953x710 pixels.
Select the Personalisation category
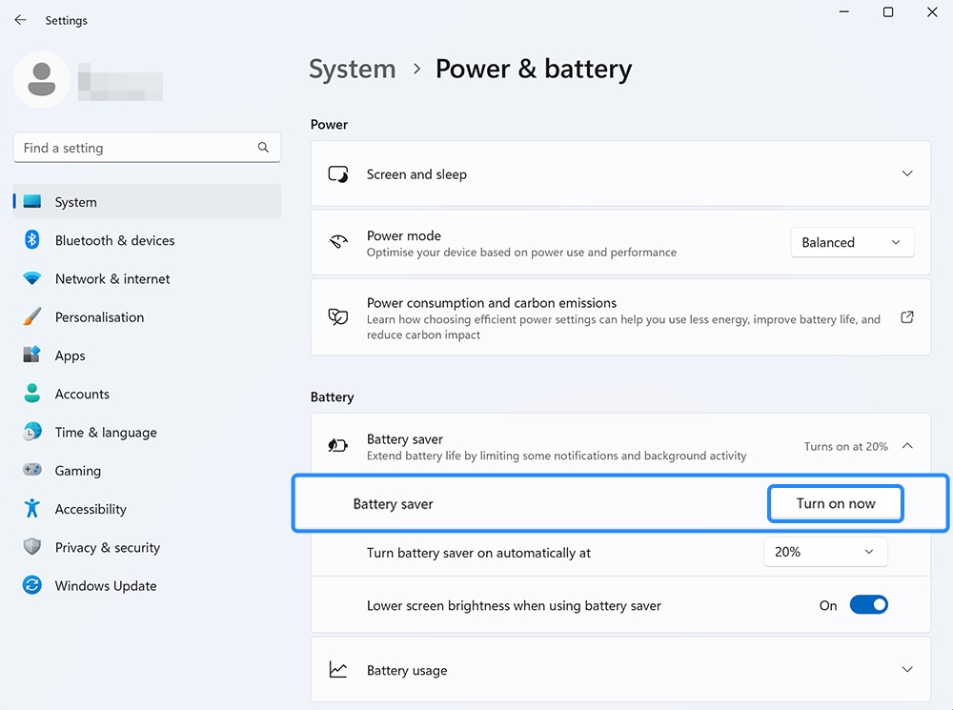pyautogui.click(x=147, y=316)
